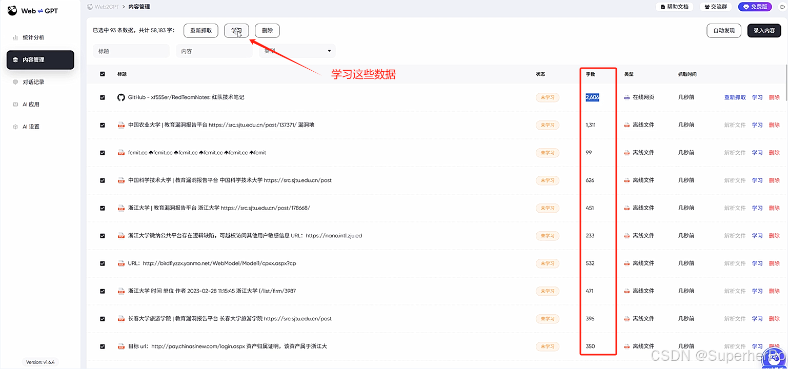Click the 学习 bulk button
Screen dimensions: 788x369
point(236,31)
